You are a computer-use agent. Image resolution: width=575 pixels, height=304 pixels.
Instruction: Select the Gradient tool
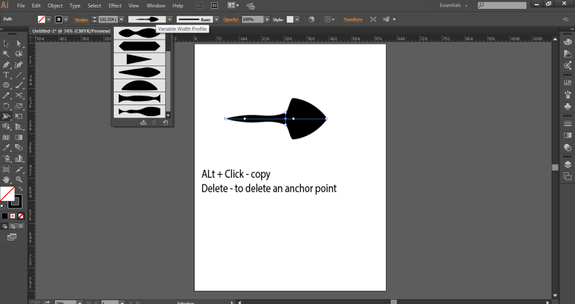click(19, 137)
